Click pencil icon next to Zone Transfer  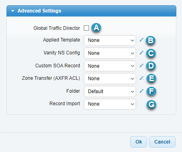[141, 78]
